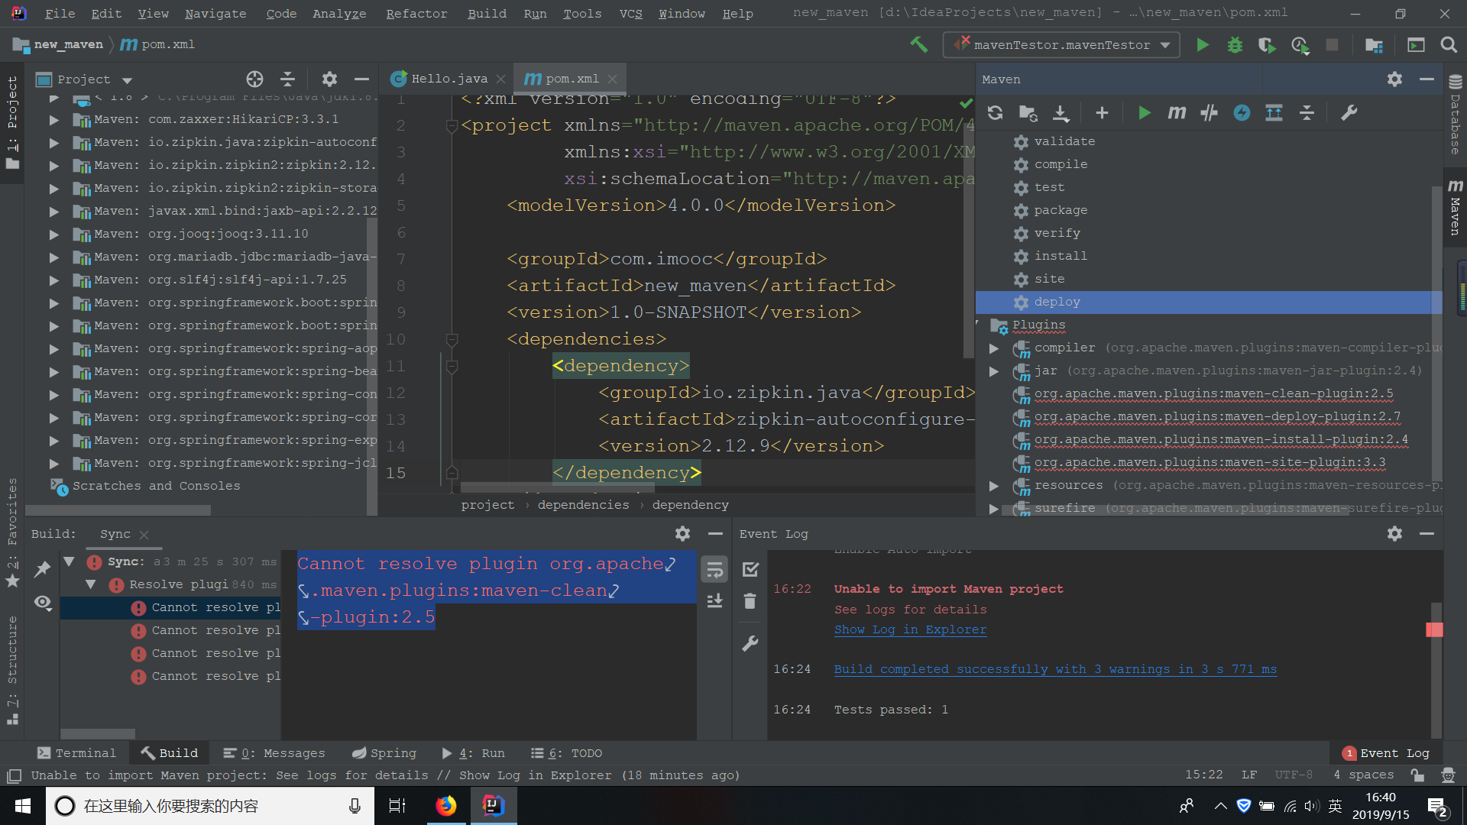
Task: Click Windows search input box
Action: (206, 806)
